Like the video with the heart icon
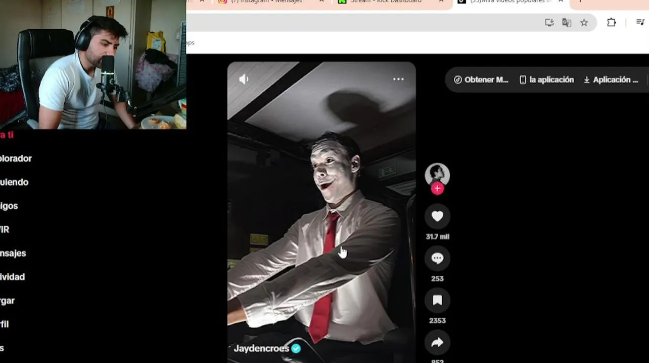The image size is (649, 363). point(437,216)
